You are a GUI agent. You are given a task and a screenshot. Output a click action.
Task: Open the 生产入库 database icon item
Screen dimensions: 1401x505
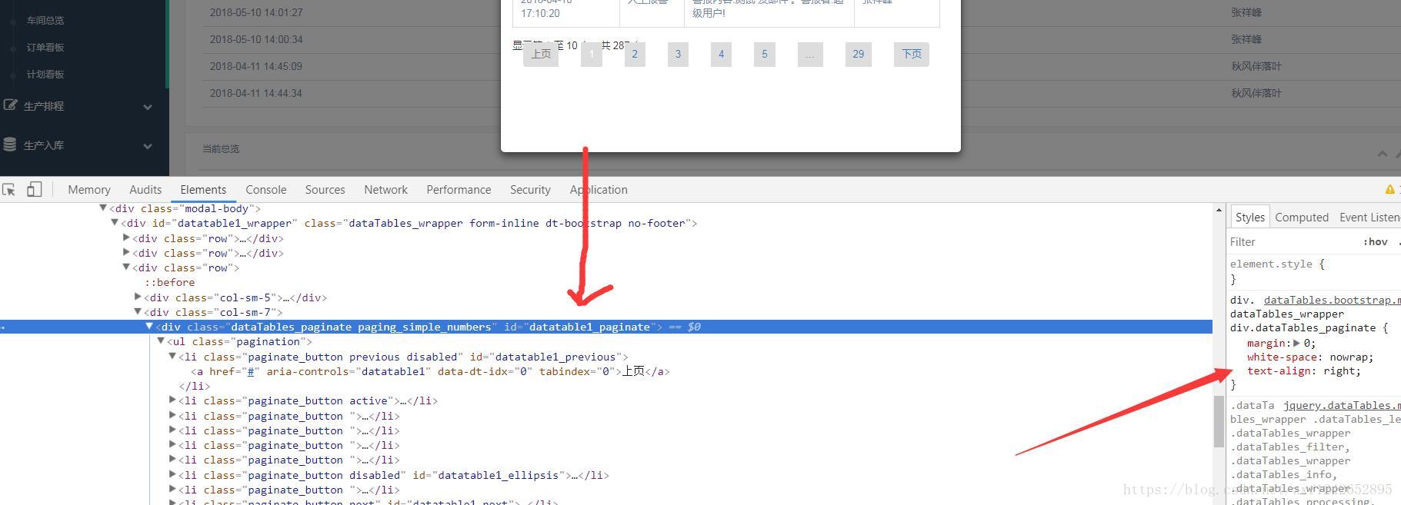tap(9, 145)
